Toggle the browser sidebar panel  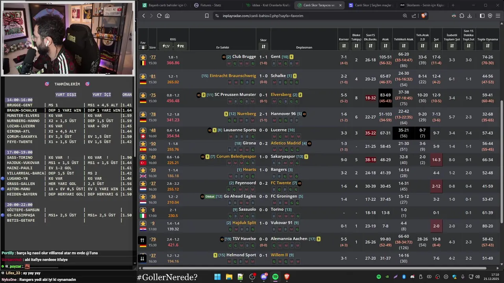click(482, 16)
